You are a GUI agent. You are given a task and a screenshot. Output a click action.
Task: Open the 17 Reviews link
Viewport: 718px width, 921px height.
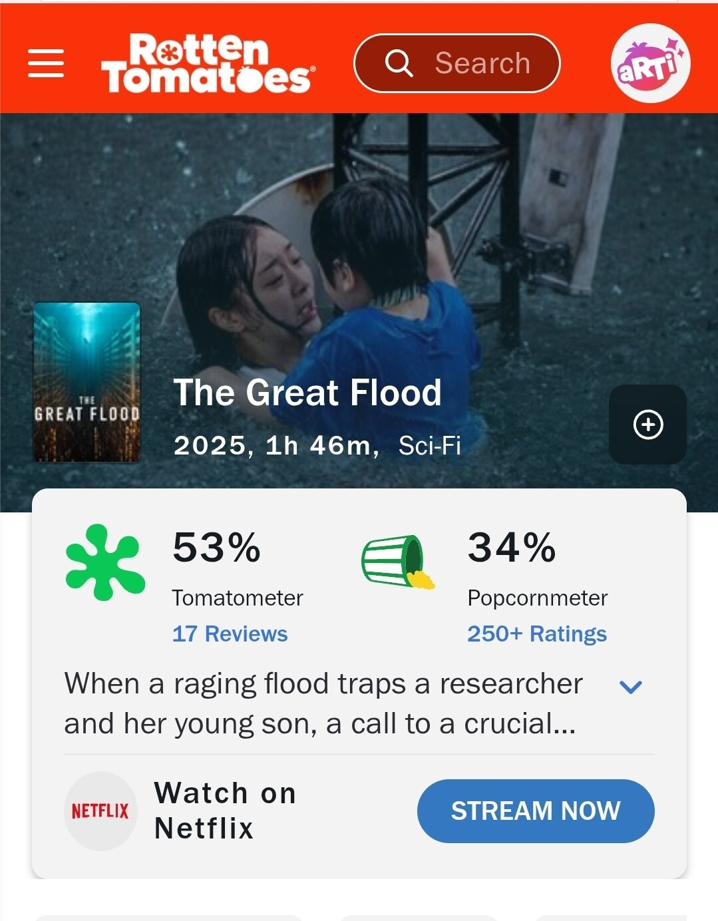[x=230, y=634]
